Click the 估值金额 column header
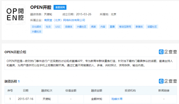This screenshot has width=179, height=104. 71,91
